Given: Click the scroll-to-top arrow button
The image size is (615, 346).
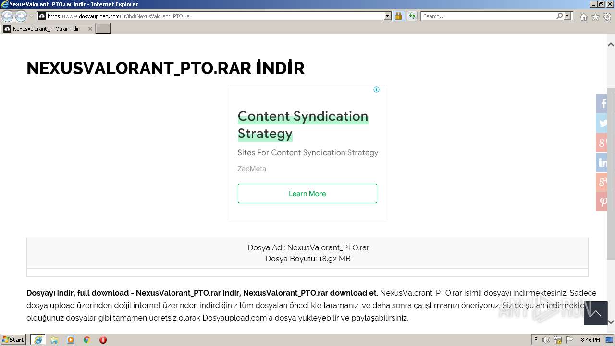Looking at the screenshot, I should 596,314.
